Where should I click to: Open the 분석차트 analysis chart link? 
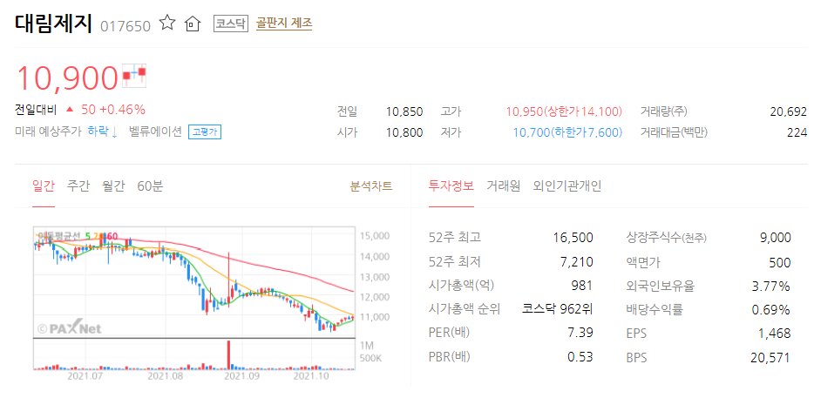pos(371,186)
